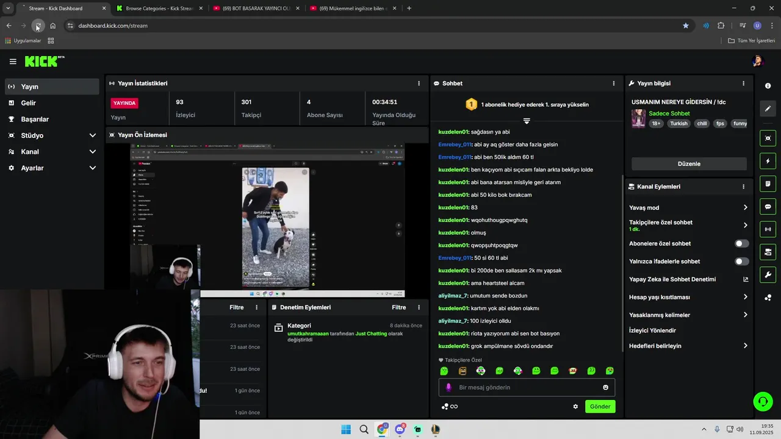The image size is (781, 439).
Task: Click the green support chat bubble button
Action: (763, 401)
